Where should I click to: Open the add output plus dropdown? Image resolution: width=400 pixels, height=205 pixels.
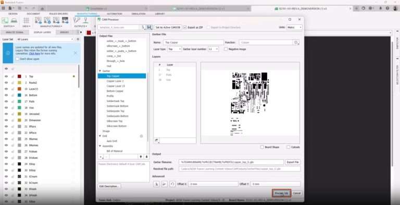pos(101,157)
